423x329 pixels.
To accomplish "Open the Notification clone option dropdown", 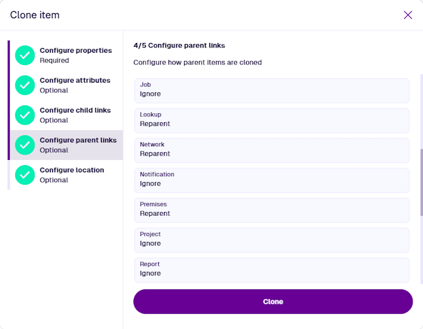I will [x=271, y=180].
